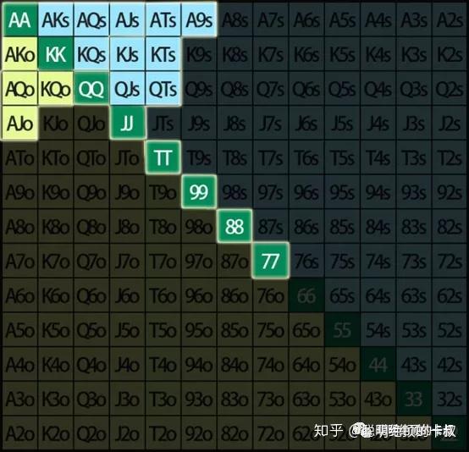469x452 pixels.
Task: Click the 72s hand cell
Action: point(450,261)
